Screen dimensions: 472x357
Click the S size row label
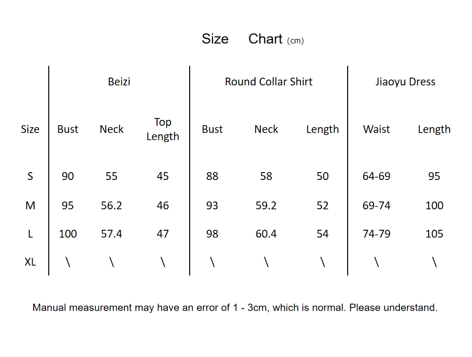pyautogui.click(x=30, y=176)
